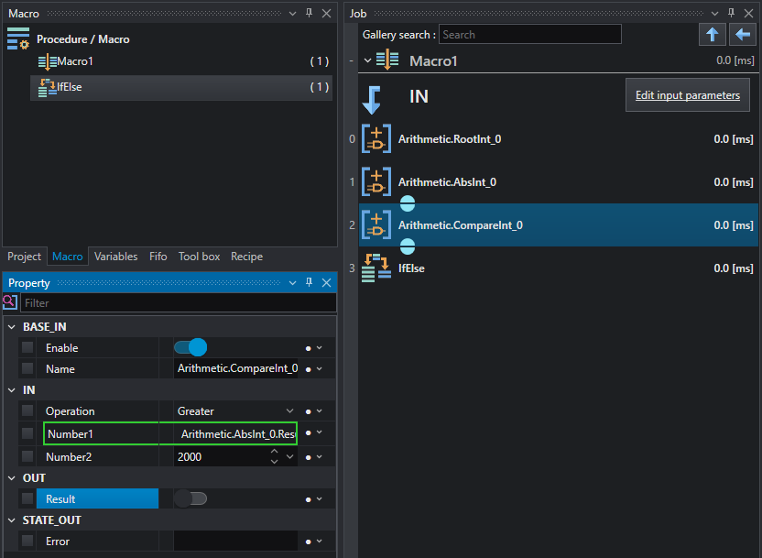
Task: Open the Operation dropdown showing Greater
Action: click(235, 411)
